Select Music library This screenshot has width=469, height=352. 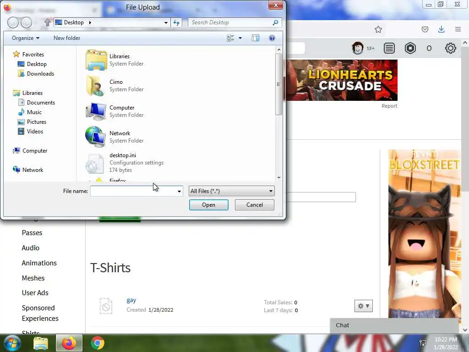pyautogui.click(x=30, y=112)
